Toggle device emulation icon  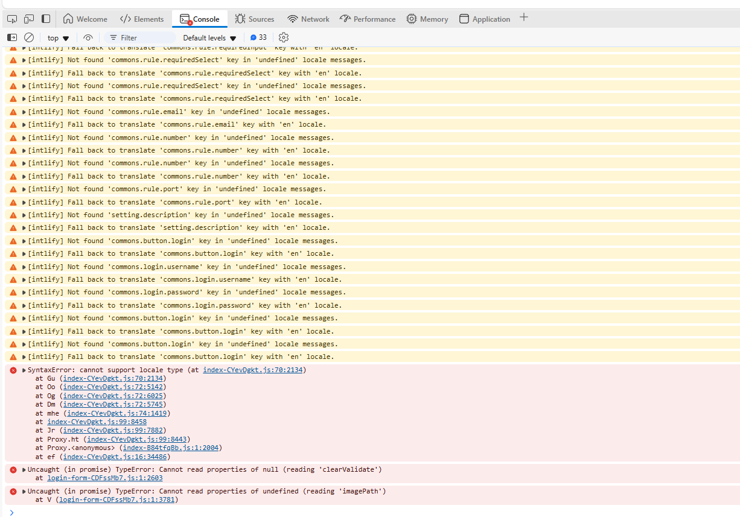pos(29,19)
